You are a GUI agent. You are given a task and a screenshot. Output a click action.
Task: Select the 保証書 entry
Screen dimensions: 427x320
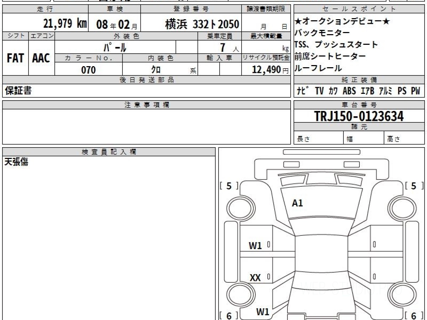(19, 91)
